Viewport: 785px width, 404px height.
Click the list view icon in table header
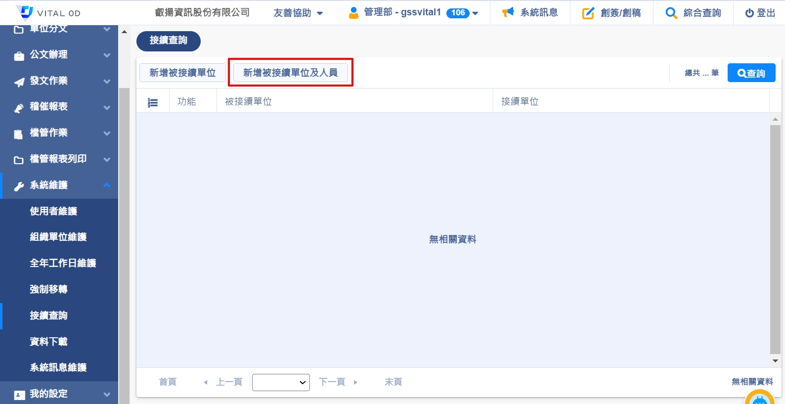tap(153, 102)
